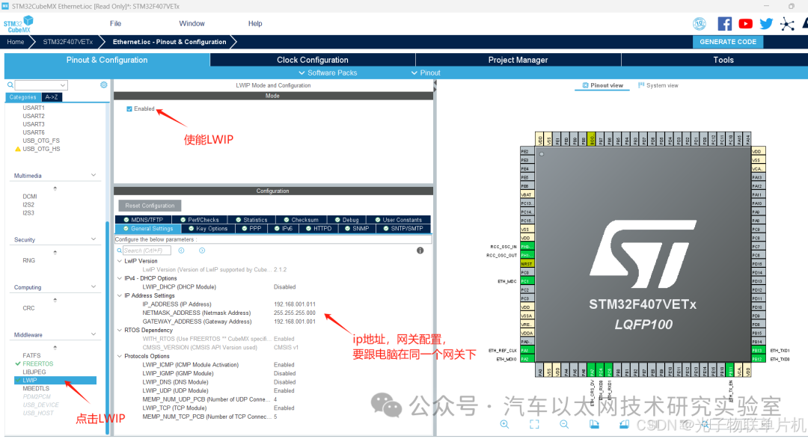Switch peripheral list to A->Z sorting
Viewport: 808px width, 439px height.
pyautogui.click(x=50, y=97)
